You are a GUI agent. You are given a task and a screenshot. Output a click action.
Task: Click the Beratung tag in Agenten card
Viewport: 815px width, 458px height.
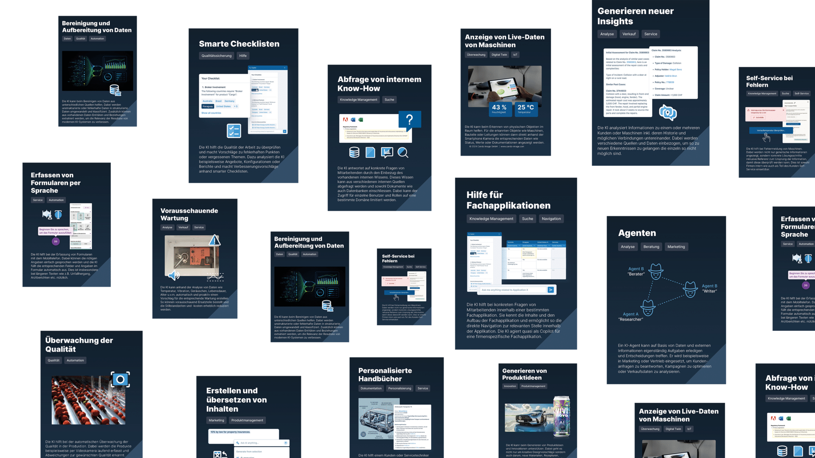point(651,247)
